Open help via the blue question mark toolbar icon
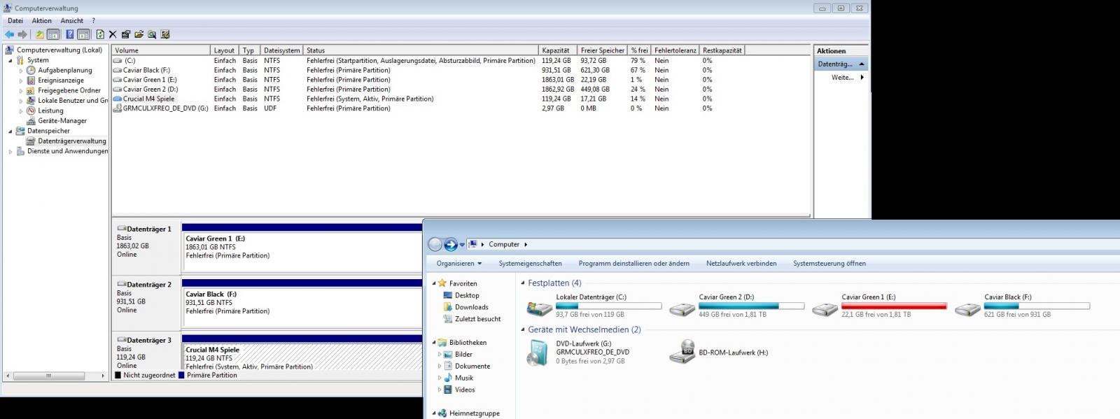Viewport: 1120px width, 419px height. (70, 34)
